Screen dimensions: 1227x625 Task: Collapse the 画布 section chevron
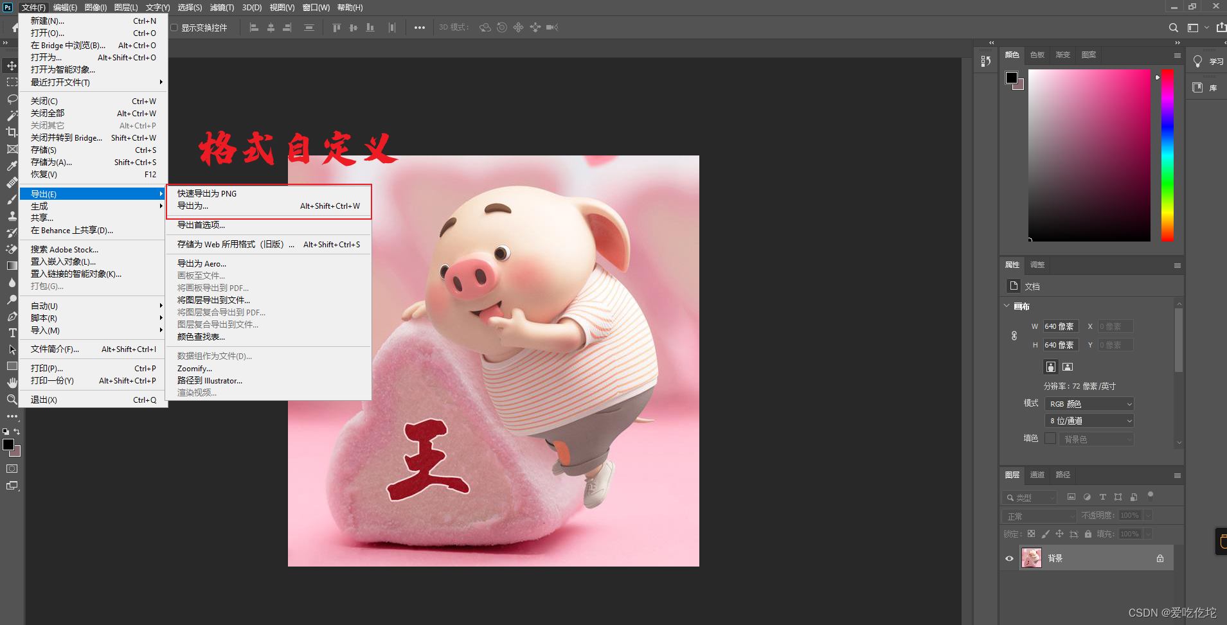(x=1007, y=306)
